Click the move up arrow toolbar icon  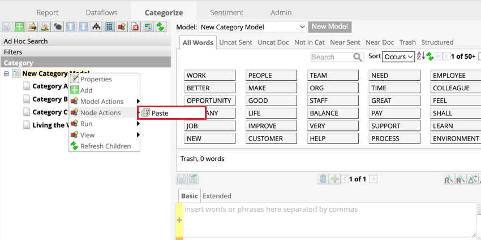(71, 27)
